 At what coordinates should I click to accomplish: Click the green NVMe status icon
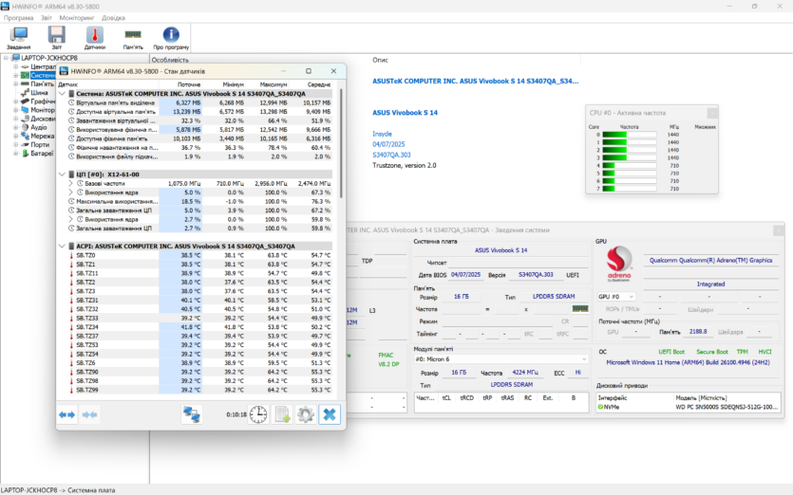[x=601, y=407]
